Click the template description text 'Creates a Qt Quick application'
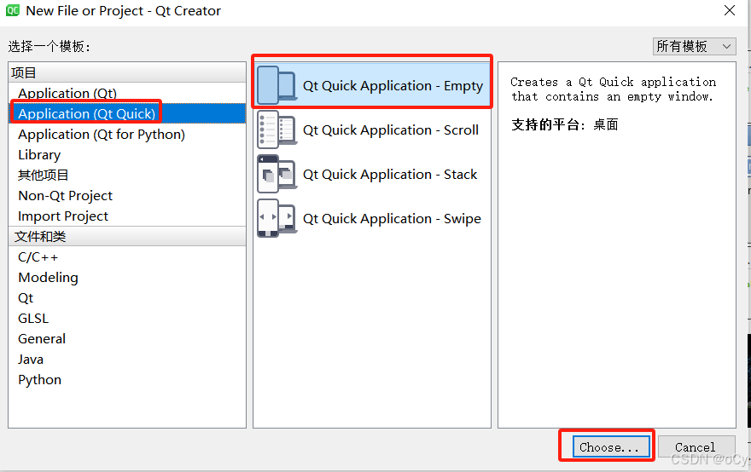This screenshot has height=472, width=751. tap(613, 82)
